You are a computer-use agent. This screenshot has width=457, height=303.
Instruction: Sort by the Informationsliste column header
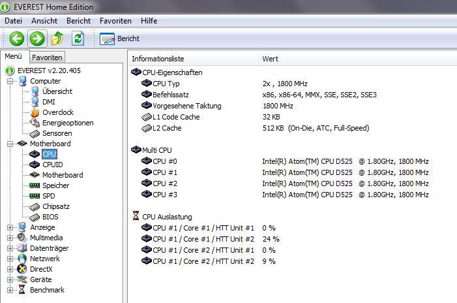(193, 59)
